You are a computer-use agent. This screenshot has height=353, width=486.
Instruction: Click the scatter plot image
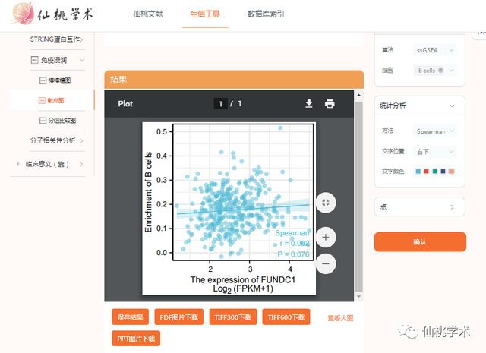[x=229, y=208]
